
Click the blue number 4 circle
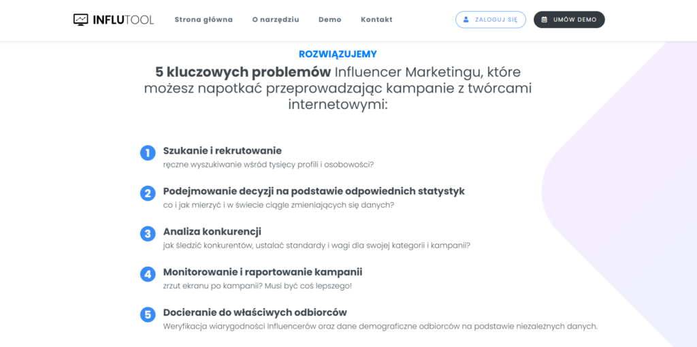tap(148, 274)
